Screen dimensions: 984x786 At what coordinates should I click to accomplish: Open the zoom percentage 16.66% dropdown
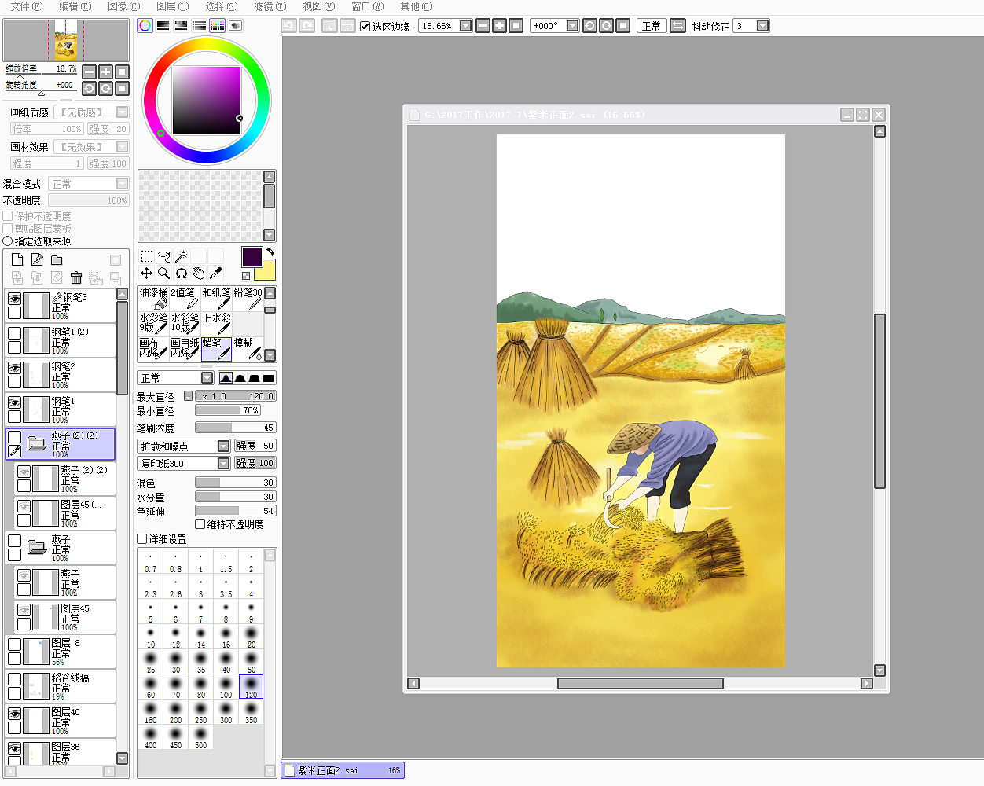click(x=465, y=26)
